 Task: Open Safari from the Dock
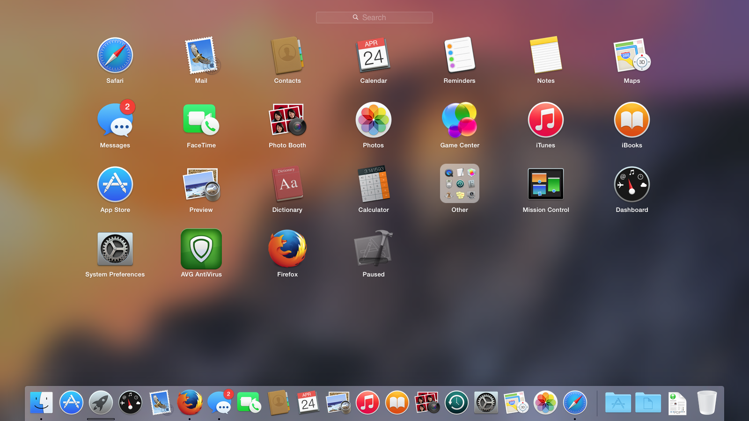tap(575, 403)
